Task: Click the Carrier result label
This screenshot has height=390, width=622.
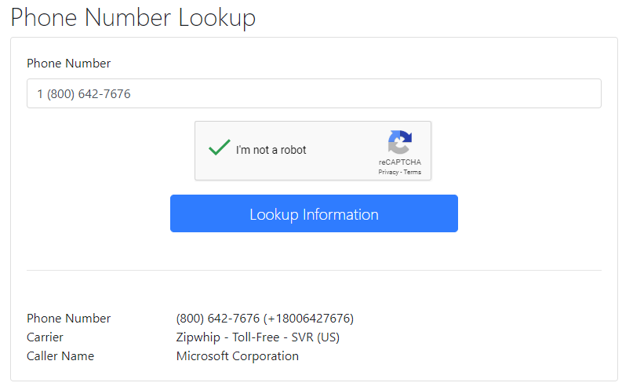Action: pyautogui.click(x=45, y=337)
